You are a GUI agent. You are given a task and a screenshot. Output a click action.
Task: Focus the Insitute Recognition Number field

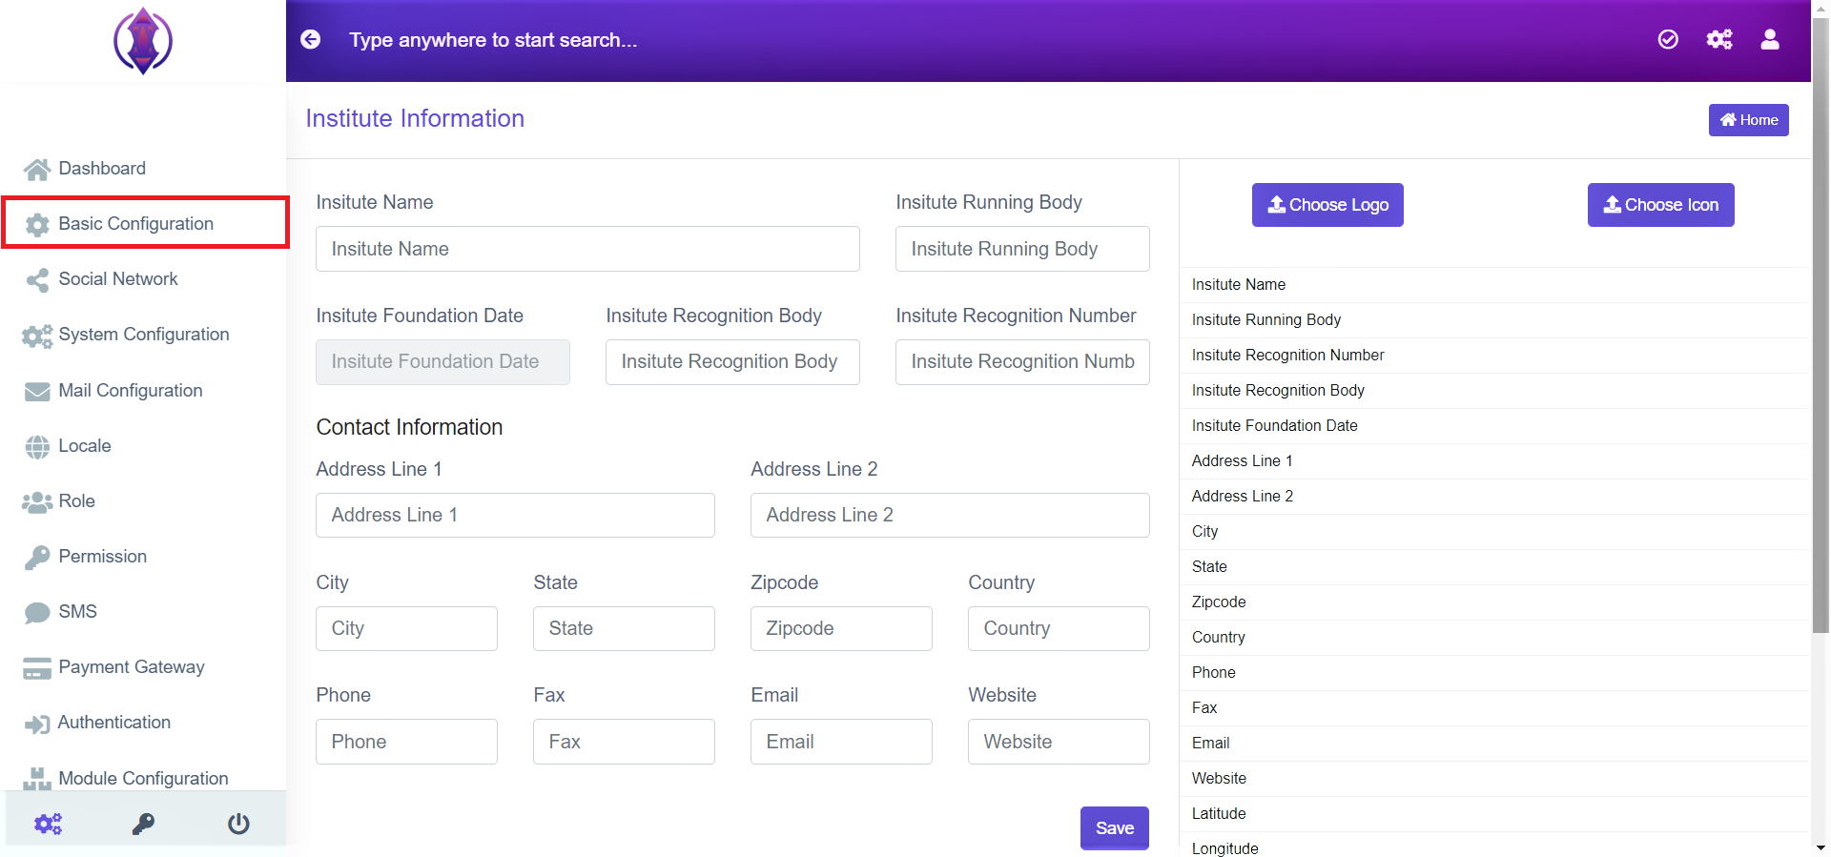[1022, 362]
